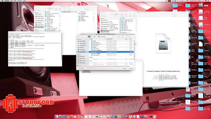The image size is (211, 119).
Task: Open the share button in file dialog toolbar
Action: pyautogui.click(x=119, y=37)
